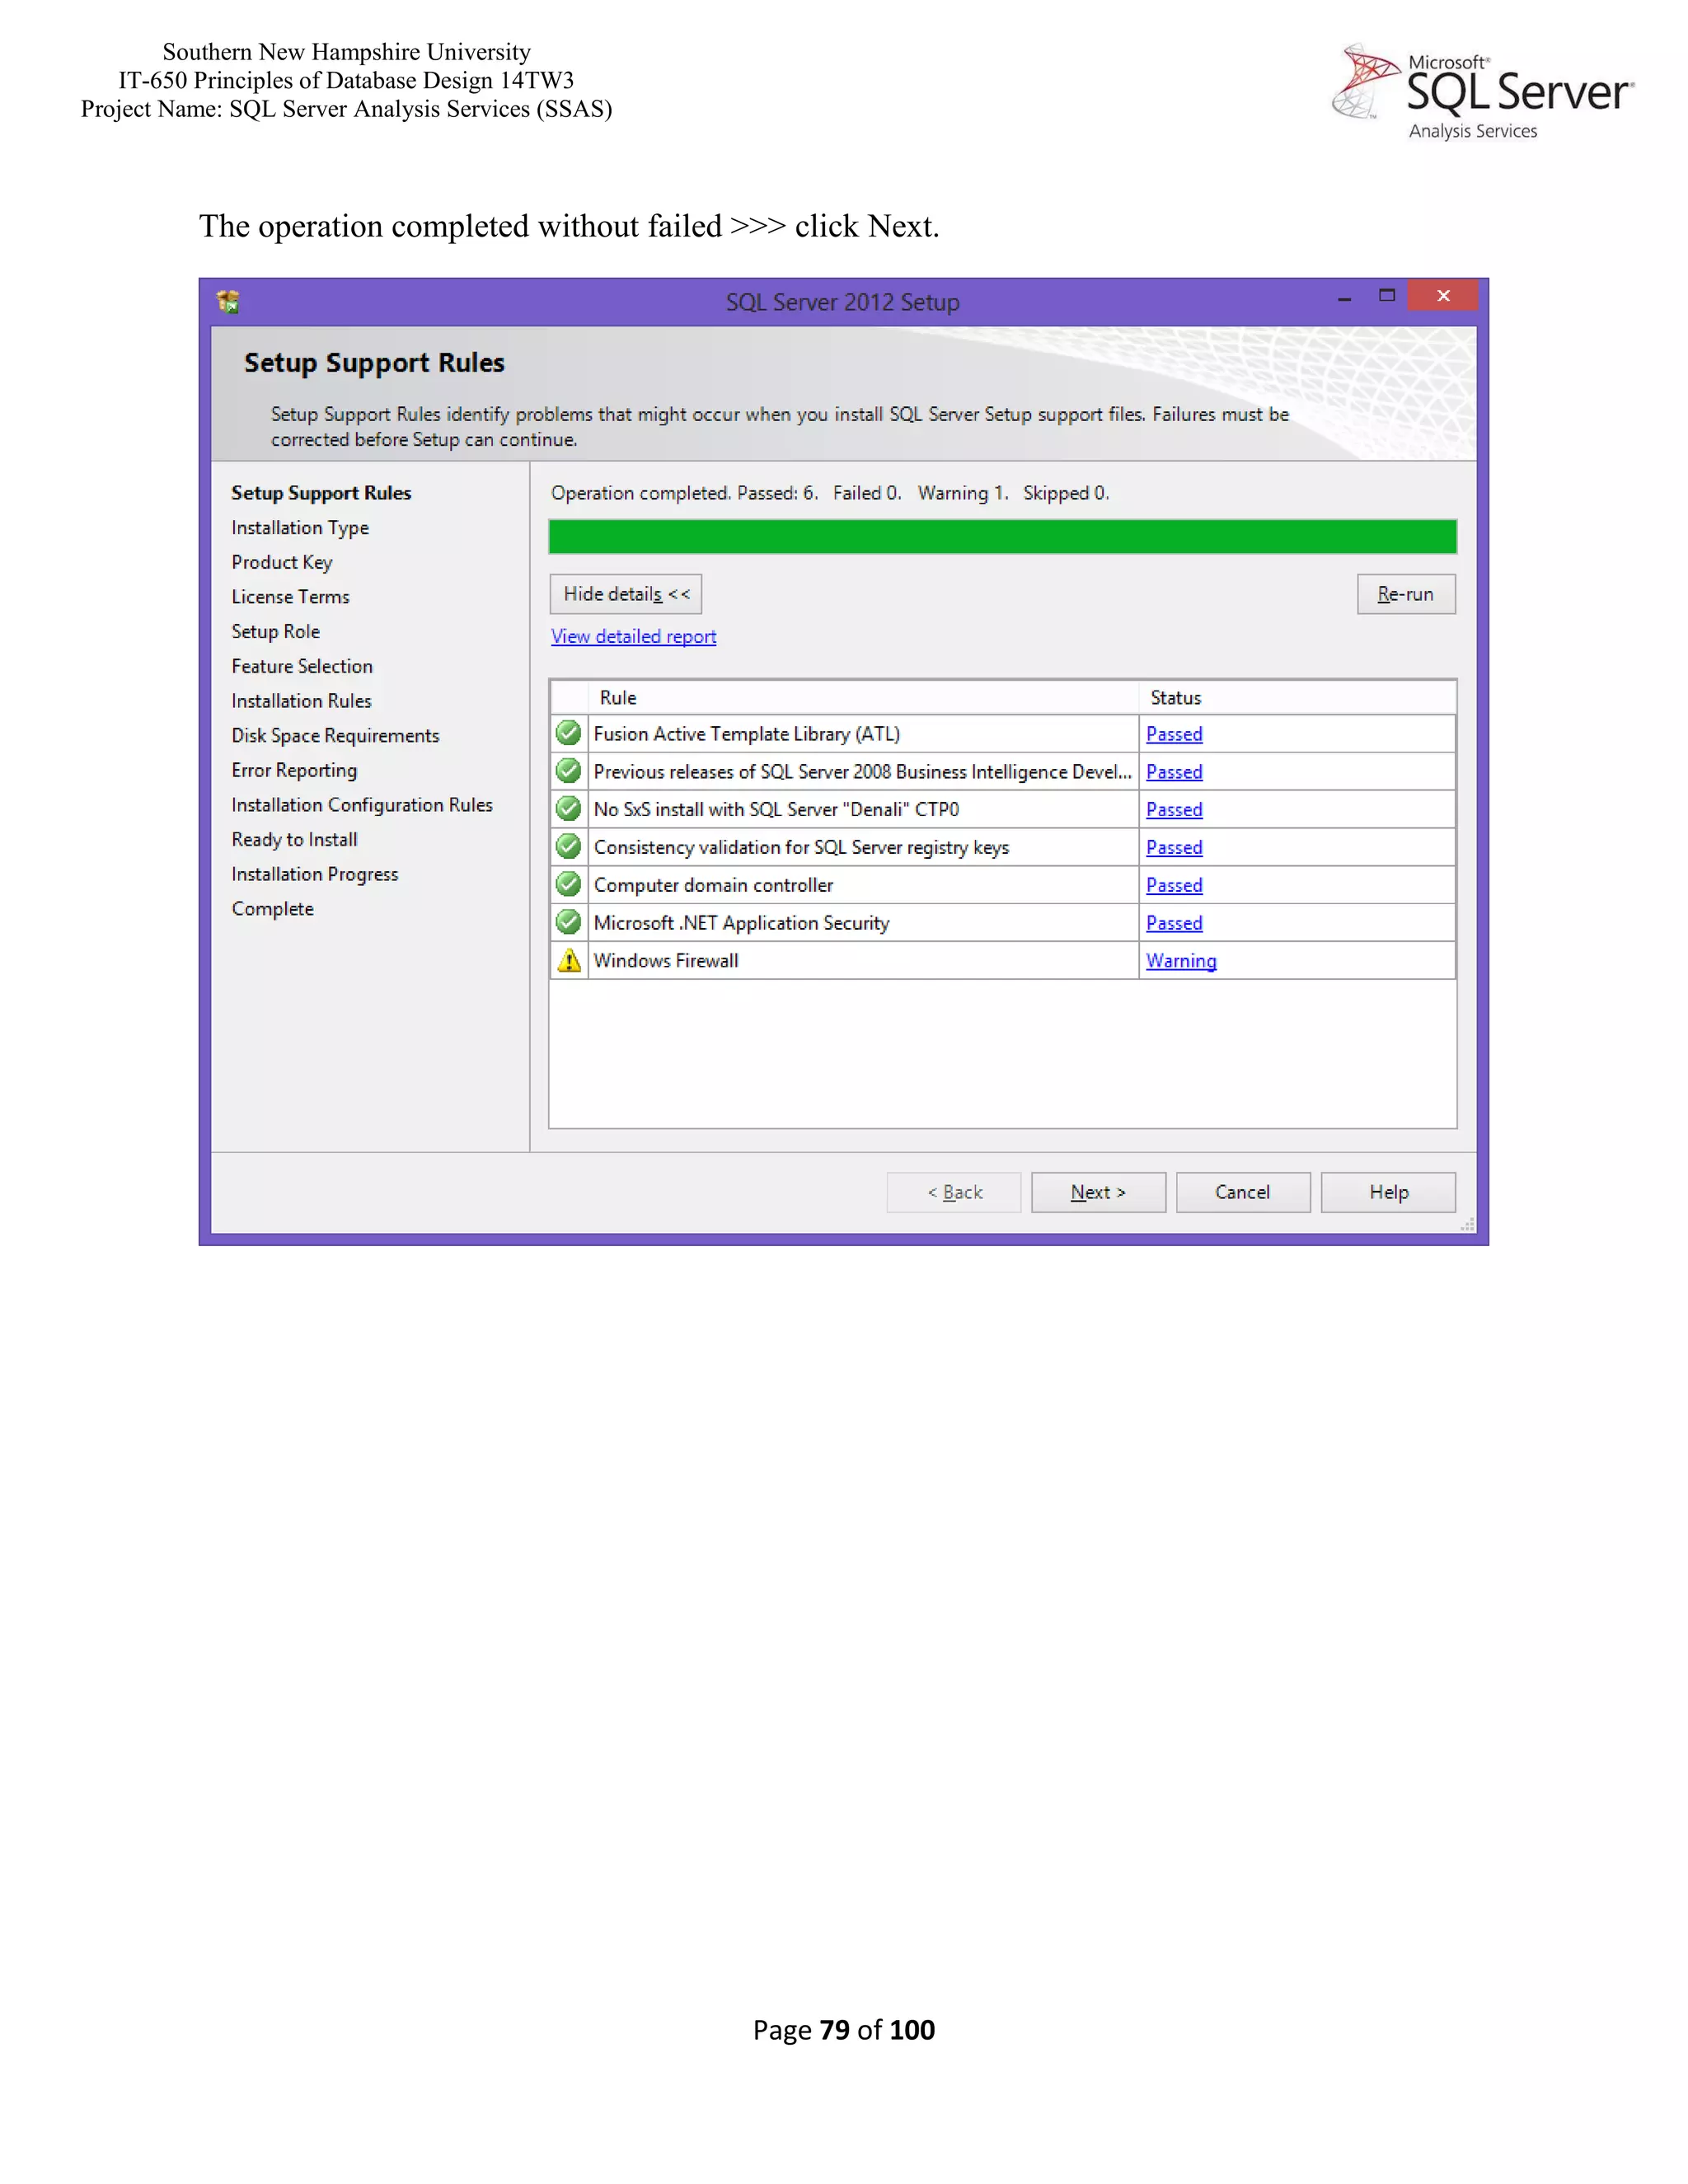Click the green check icon for Fusion ATL rule
This screenshot has height=2184, width=1688.
568,733
